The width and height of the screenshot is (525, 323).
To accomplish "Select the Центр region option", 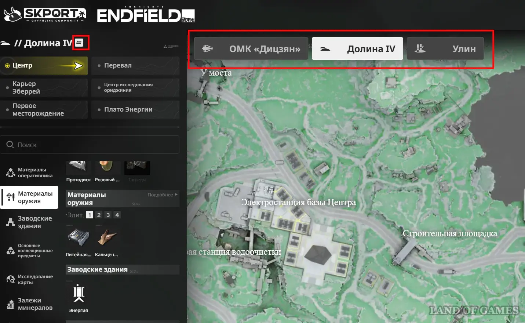I will pyautogui.click(x=44, y=65).
